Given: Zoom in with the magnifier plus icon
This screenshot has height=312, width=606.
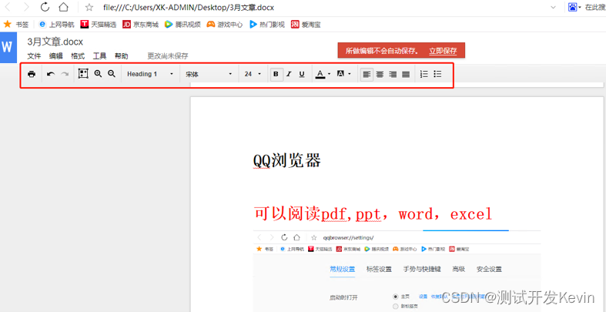Looking at the screenshot, I should coord(98,74).
